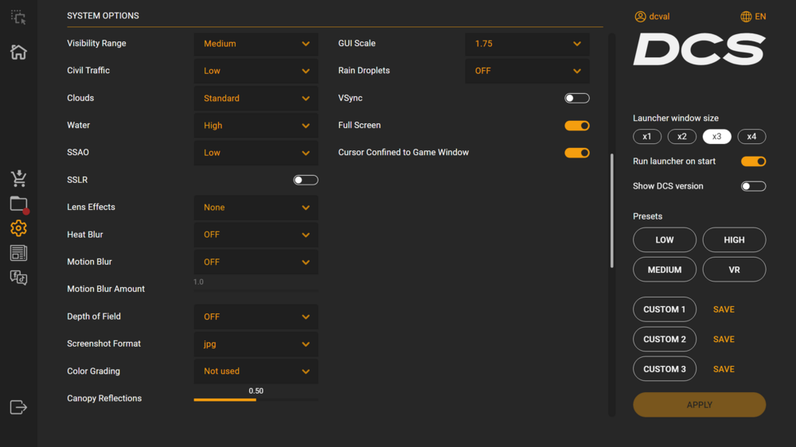
Task: Open the chat bubbles icon in sidebar
Action: point(18,278)
